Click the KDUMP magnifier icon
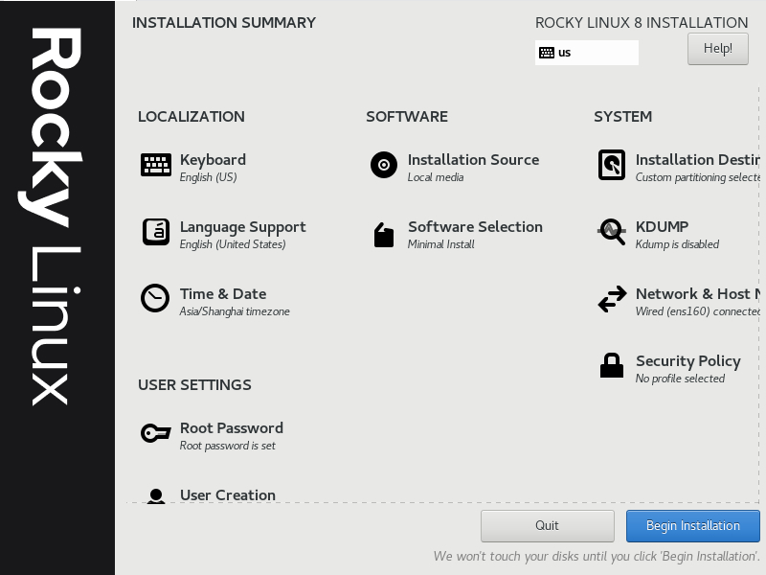Screen dimensions: 766x575 pos(612,232)
